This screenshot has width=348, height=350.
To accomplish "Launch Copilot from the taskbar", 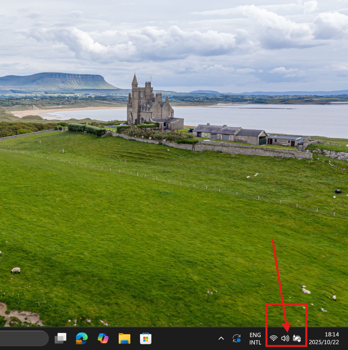I will tap(103, 338).
